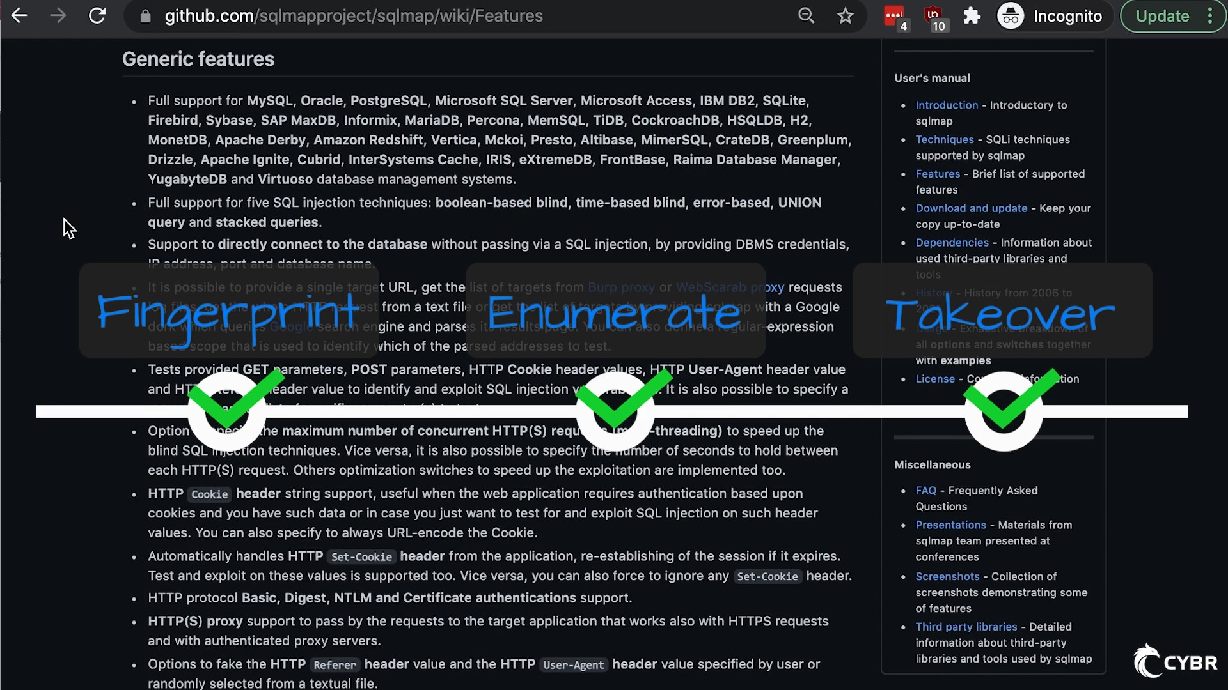1228x690 pixels.
Task: Click 'directly connect to the database' text
Action: click(322, 245)
